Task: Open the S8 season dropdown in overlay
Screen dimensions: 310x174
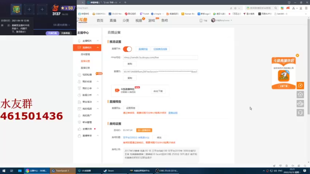Action: pyautogui.click(x=62, y=25)
